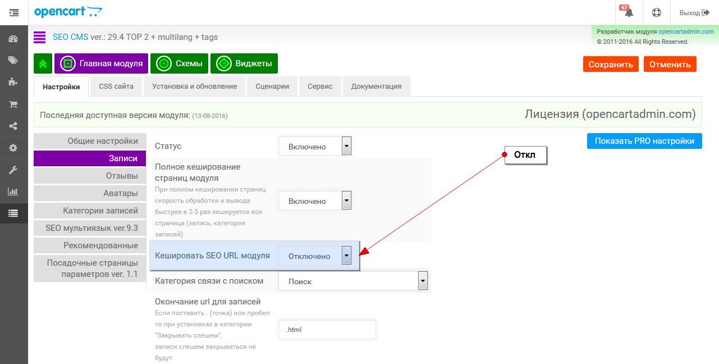Open Кешировать SEO URL модуля dropdown
The width and height of the screenshot is (719, 364).
(x=314, y=256)
